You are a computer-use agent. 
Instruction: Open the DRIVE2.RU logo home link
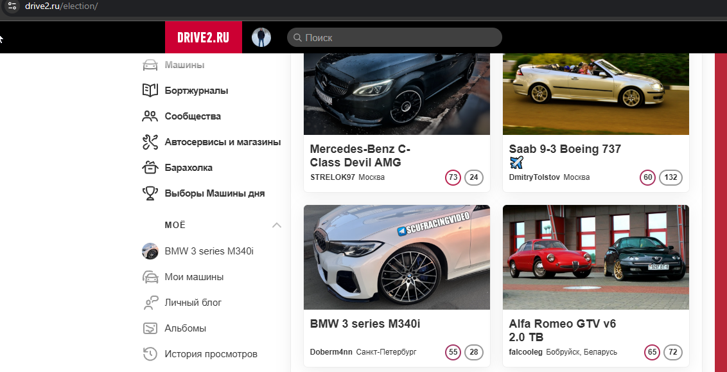[x=203, y=37]
